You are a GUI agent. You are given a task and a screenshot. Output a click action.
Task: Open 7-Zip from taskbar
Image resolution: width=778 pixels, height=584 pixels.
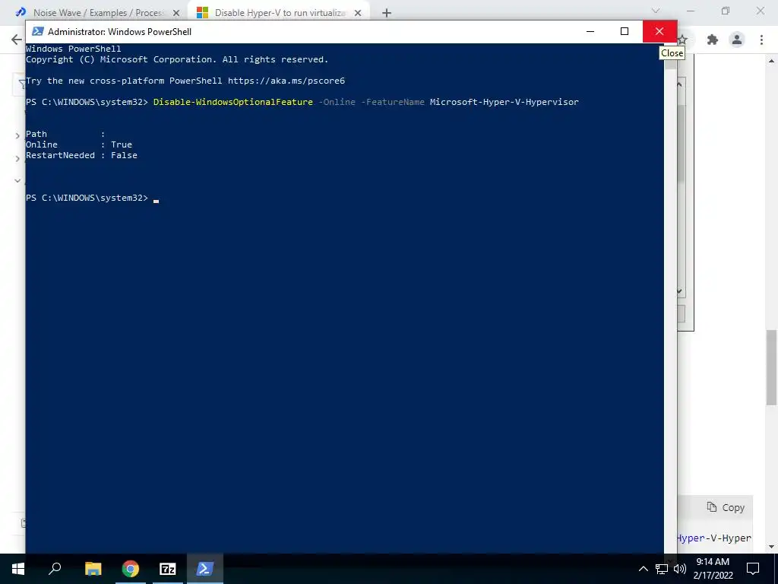coord(168,569)
